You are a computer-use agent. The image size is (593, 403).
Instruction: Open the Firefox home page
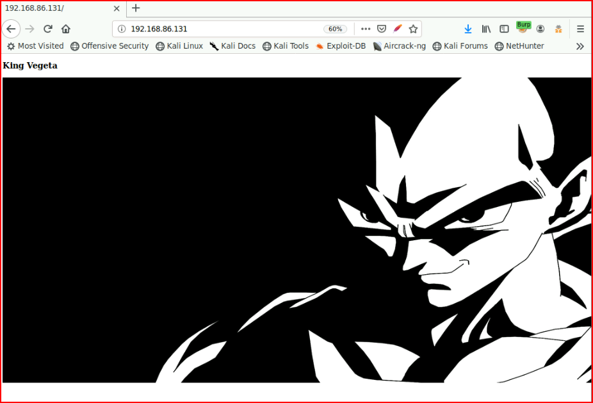pyautogui.click(x=66, y=29)
